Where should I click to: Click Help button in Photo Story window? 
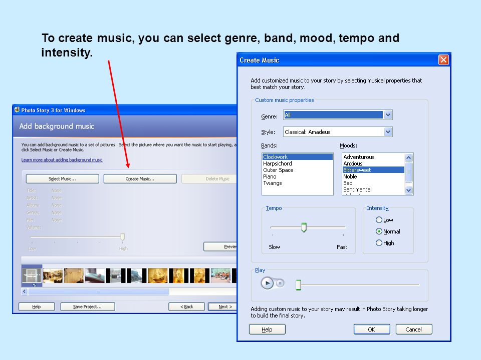37,306
